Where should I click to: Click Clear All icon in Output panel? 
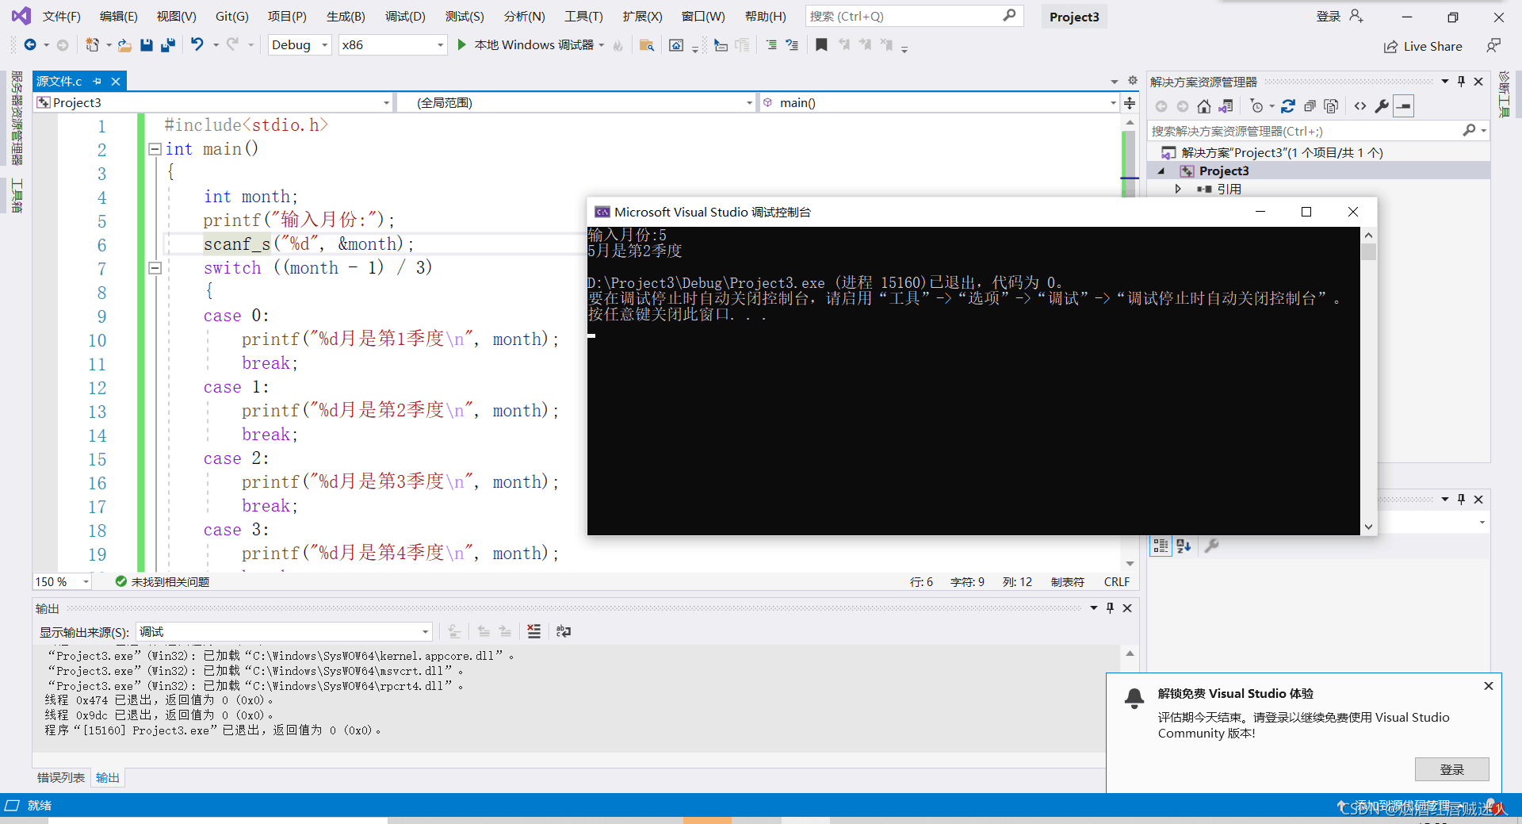click(534, 631)
